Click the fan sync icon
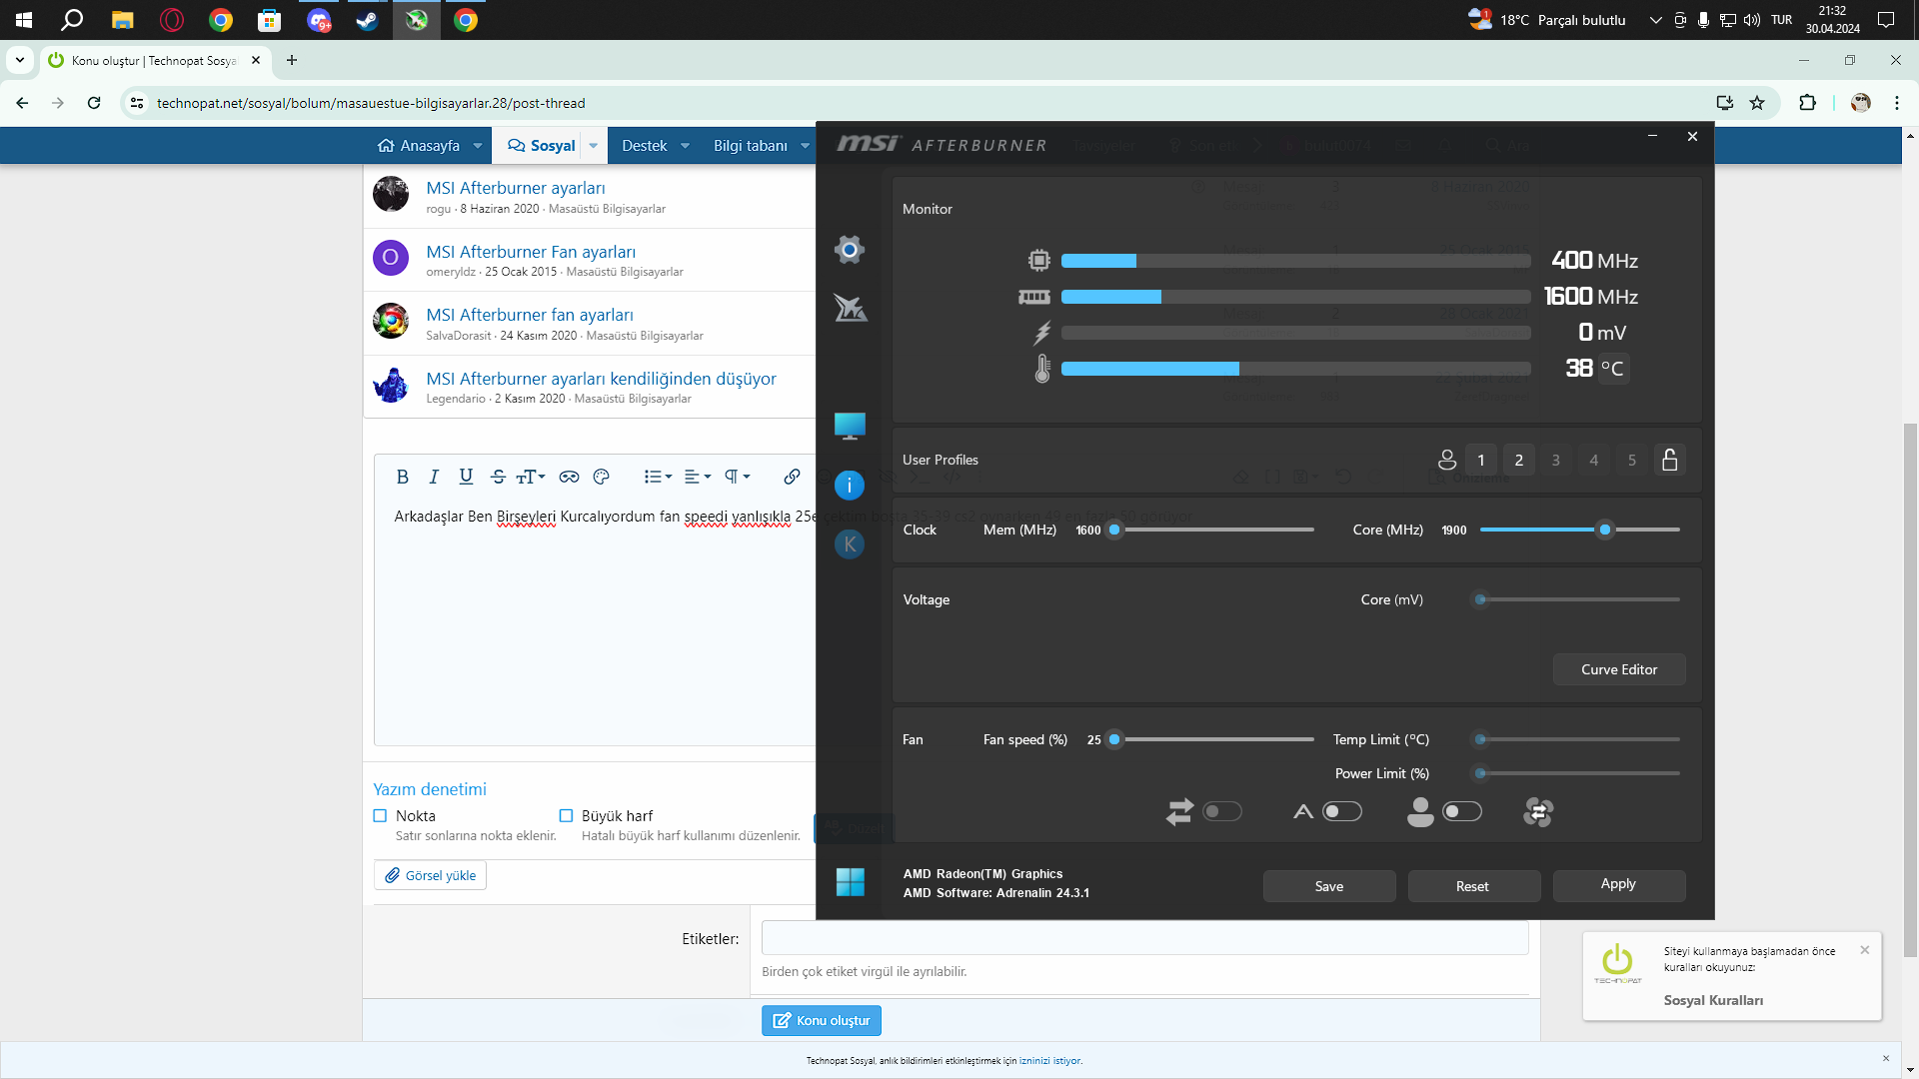 1538,812
